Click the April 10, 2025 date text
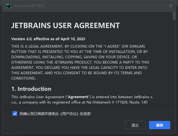This screenshot has height=136, width=178. 73,39
